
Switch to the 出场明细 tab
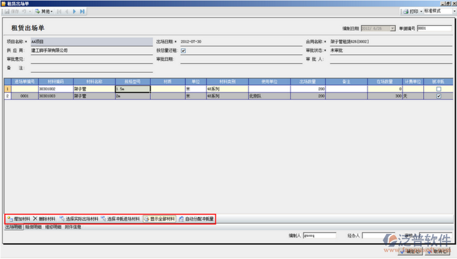point(14,227)
